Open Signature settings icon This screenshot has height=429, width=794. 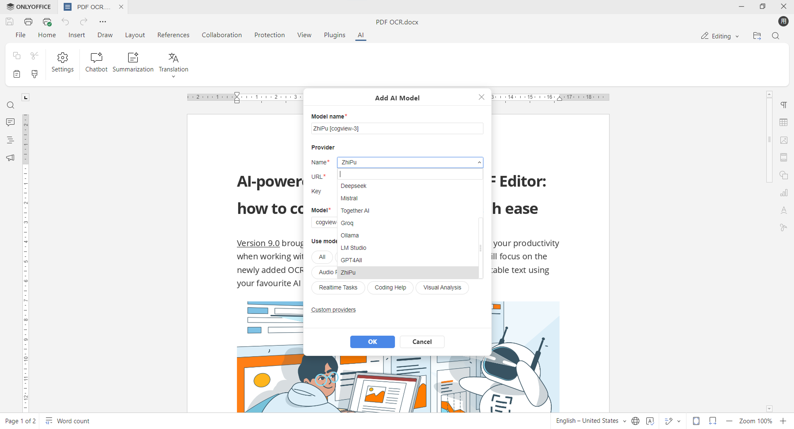[784, 228]
